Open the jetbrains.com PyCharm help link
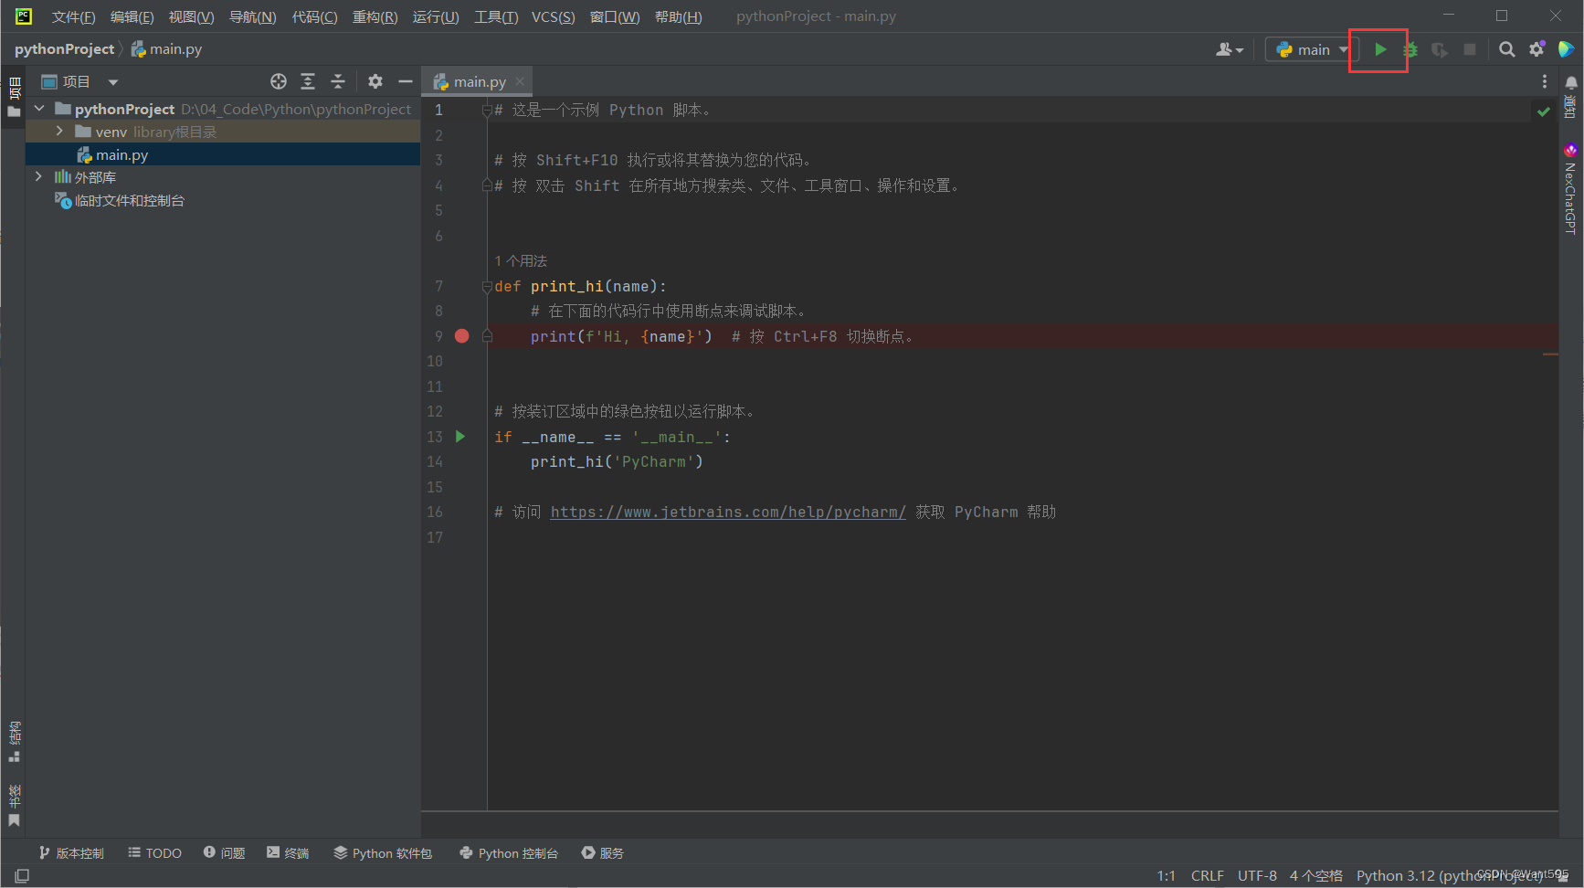Image resolution: width=1584 pixels, height=888 pixels. pos(727,512)
